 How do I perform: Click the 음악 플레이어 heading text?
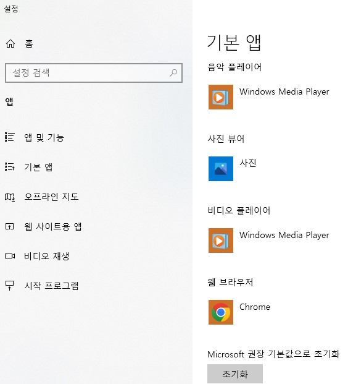pos(234,67)
